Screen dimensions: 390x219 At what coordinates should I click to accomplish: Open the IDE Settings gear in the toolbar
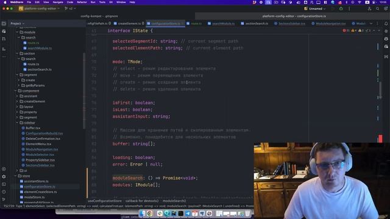click(386, 9)
